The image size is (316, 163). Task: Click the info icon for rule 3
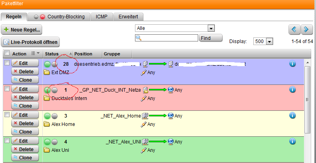coord(292,116)
